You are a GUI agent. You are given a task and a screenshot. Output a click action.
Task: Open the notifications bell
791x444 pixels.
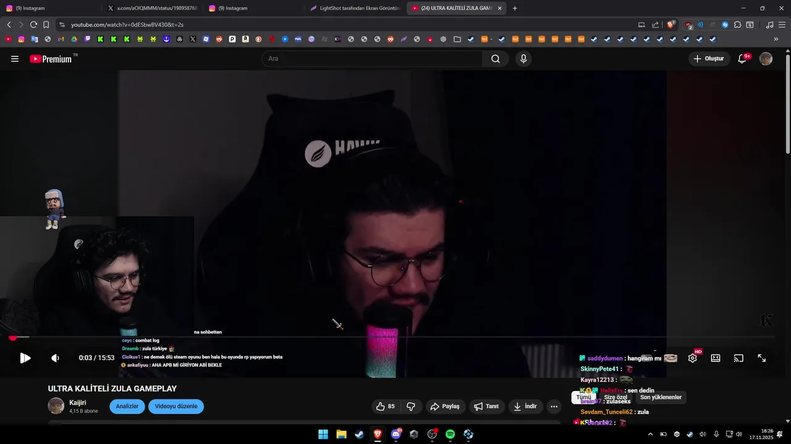tap(742, 59)
